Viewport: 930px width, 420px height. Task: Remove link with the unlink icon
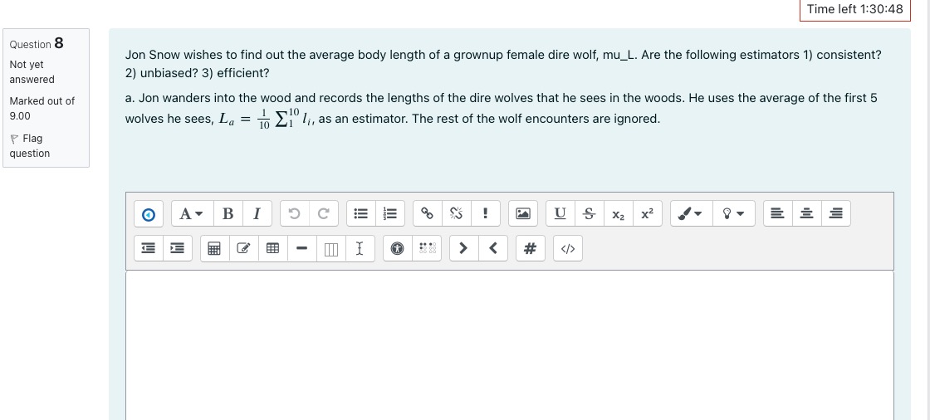pyautogui.click(x=456, y=214)
